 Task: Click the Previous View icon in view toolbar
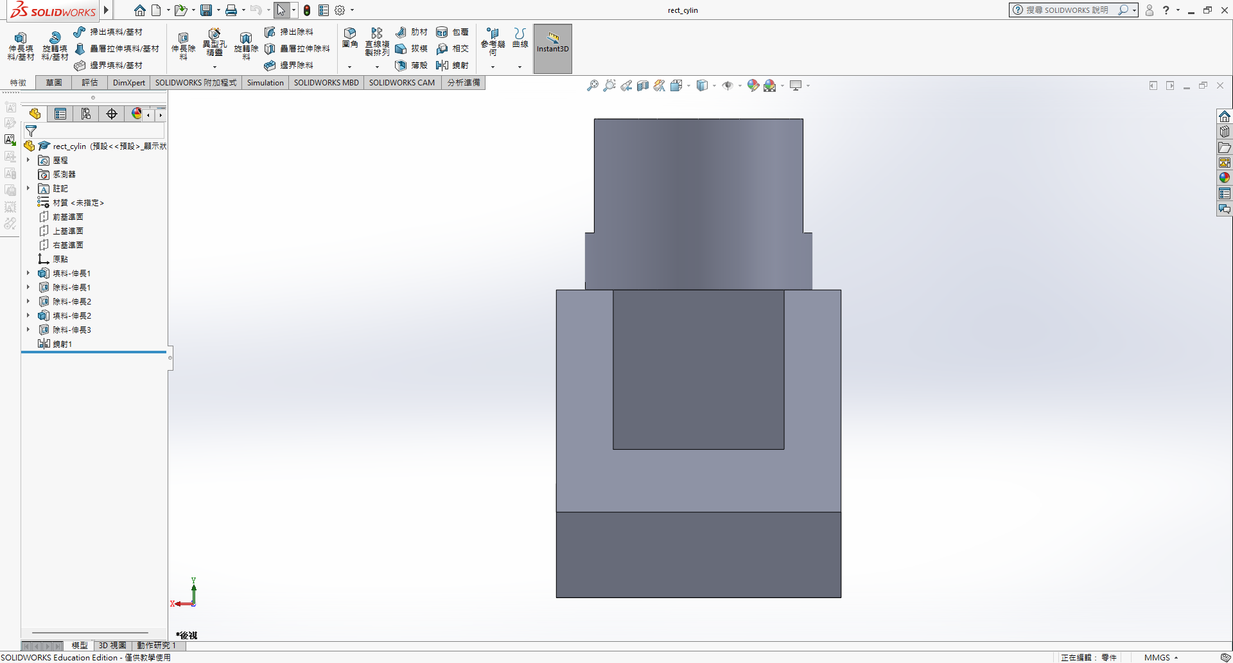tap(626, 85)
